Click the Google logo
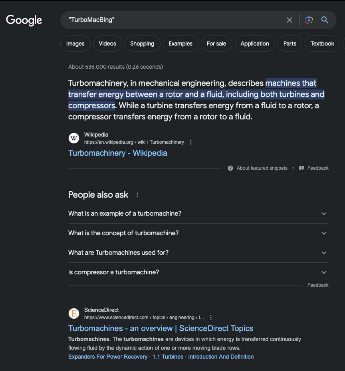The height and width of the screenshot is (371, 345). (24, 20)
